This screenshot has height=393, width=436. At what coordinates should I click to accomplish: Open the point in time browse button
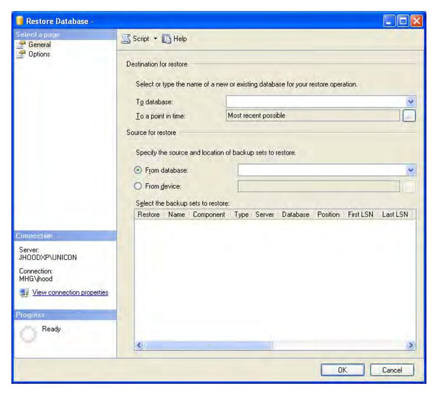tap(409, 116)
